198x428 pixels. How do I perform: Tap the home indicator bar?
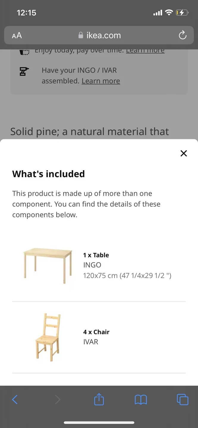tap(99, 422)
